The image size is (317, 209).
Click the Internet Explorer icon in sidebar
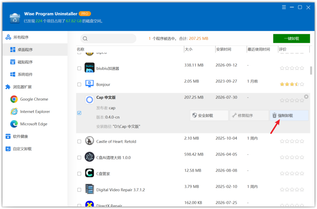14,111
